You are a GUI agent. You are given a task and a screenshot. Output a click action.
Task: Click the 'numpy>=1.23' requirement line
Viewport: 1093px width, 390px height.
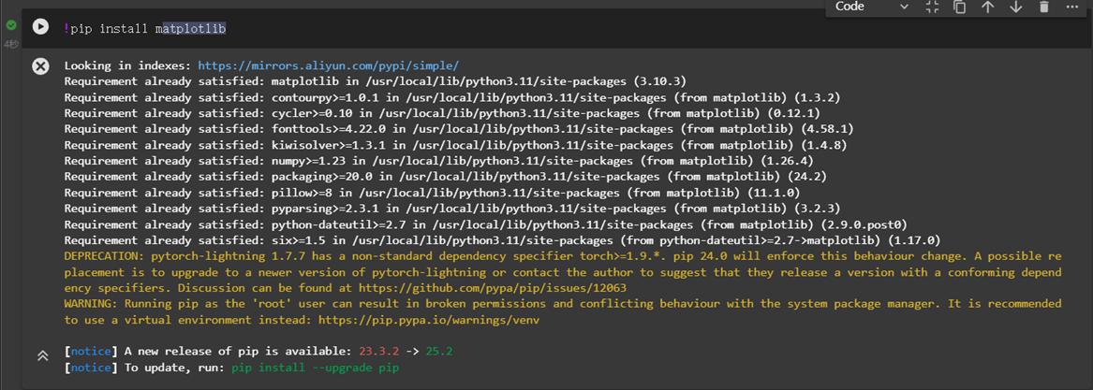tap(438, 160)
